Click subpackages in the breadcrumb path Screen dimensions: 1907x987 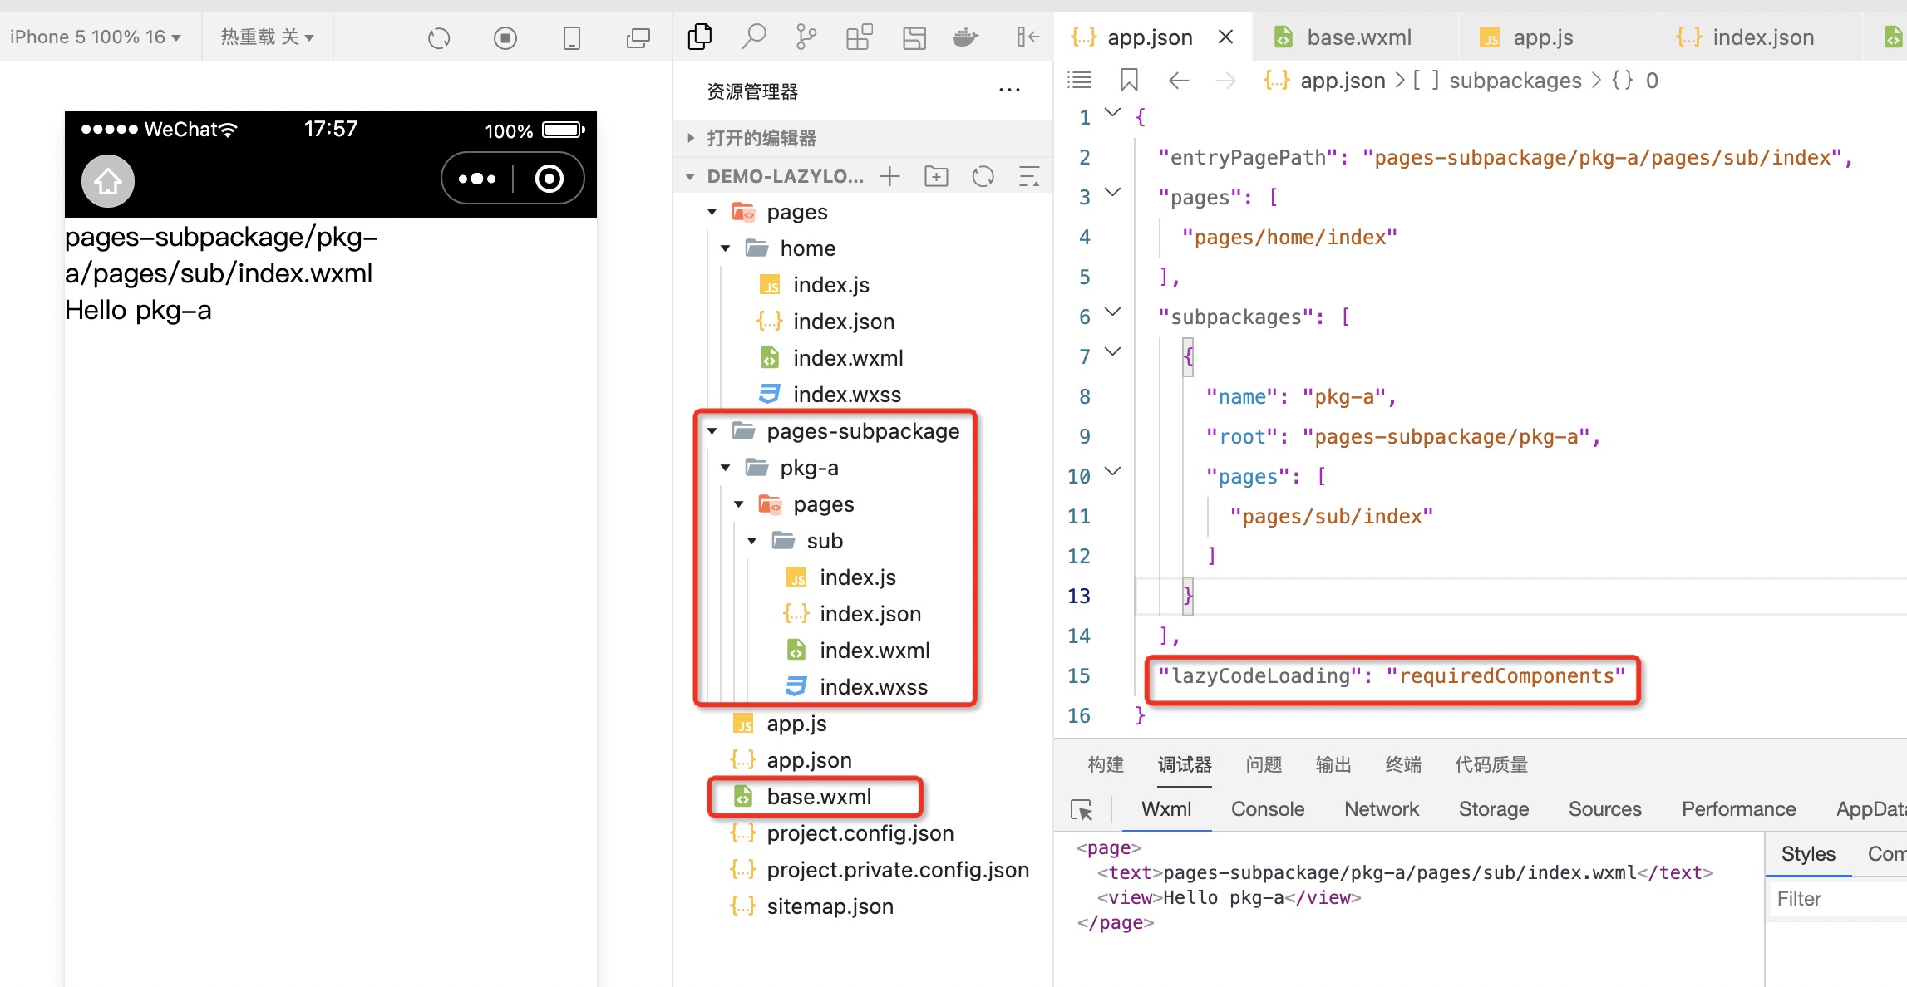click(x=1515, y=81)
